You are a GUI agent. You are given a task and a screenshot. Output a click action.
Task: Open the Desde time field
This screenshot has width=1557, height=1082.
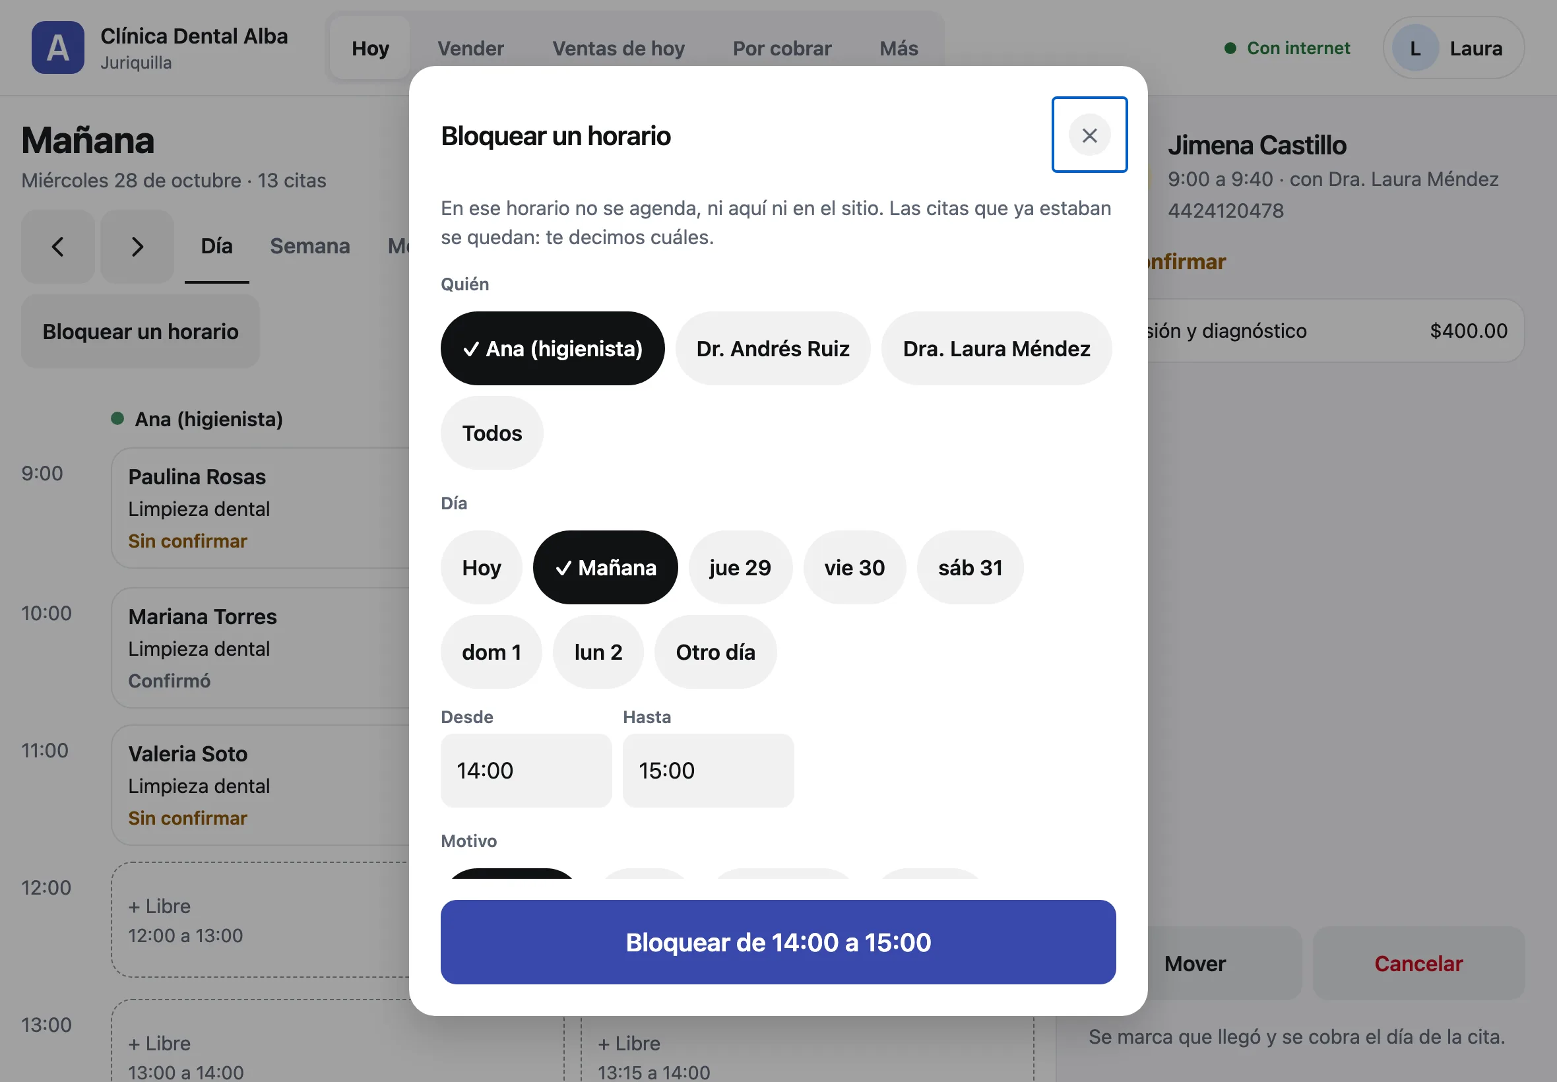click(x=525, y=771)
